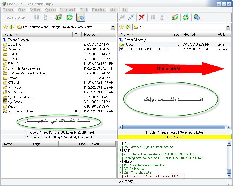Open the Queue menu

(x=50, y=10)
